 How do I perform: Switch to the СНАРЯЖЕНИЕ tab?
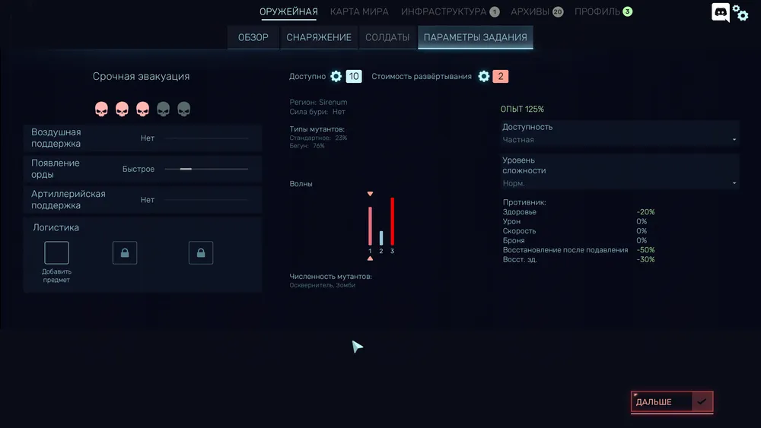click(x=319, y=38)
